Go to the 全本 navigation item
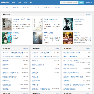Screen dimensions: 94x94 25,2
